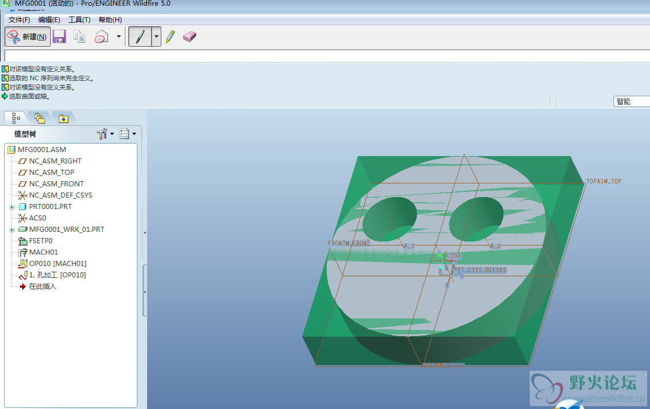
Task: Click the machine tool icon beside MACH01
Action: click(x=23, y=252)
